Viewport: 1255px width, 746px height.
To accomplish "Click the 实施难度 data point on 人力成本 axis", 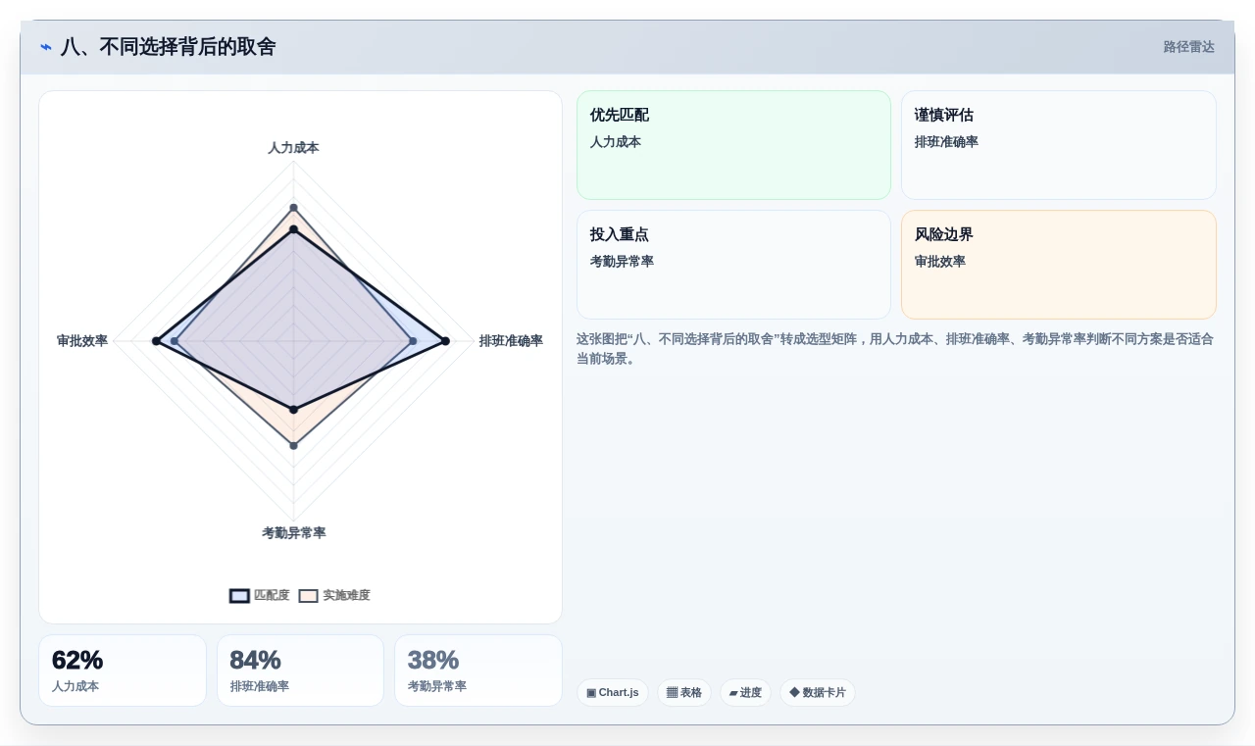I will (293, 208).
